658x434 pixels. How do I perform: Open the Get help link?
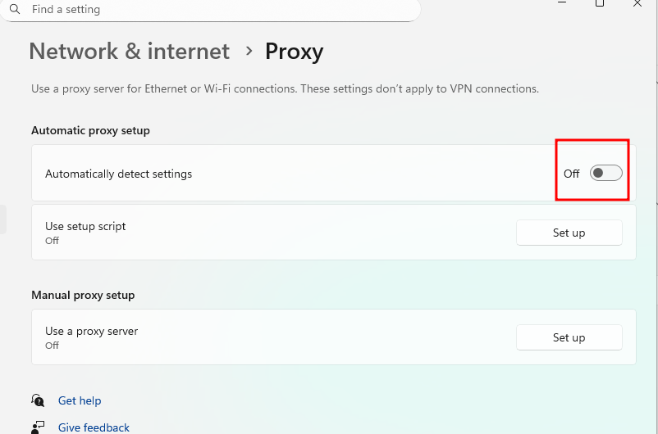80,400
